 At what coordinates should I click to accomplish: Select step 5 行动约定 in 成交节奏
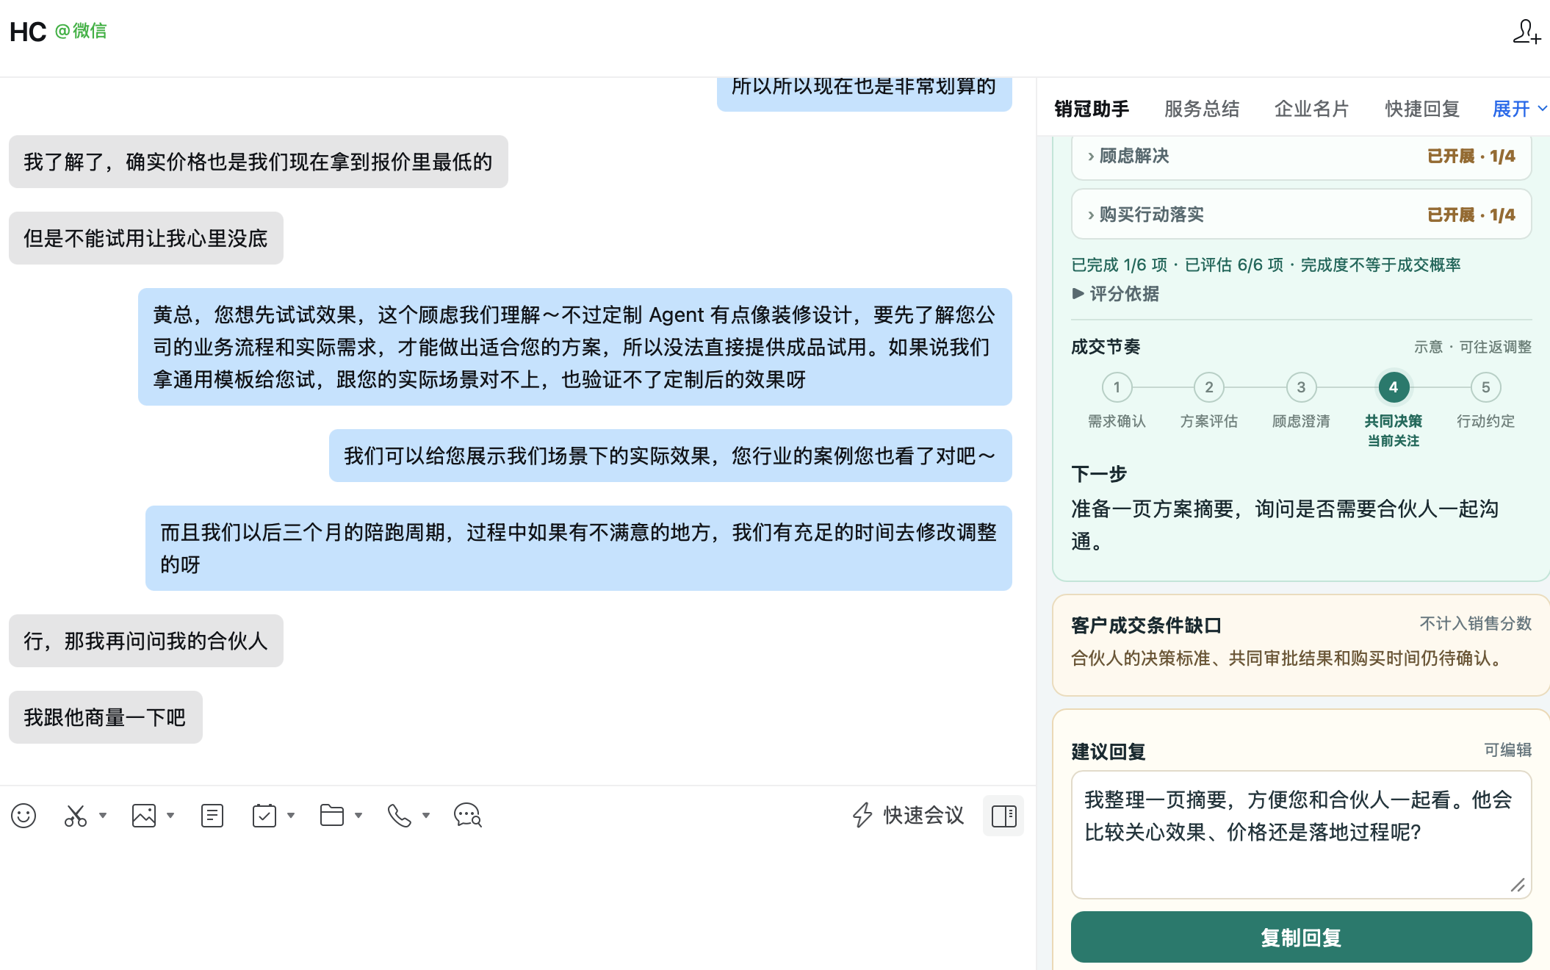[1485, 387]
